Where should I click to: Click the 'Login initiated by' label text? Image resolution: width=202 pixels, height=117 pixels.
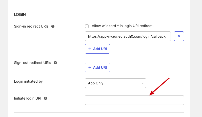coord(28,81)
